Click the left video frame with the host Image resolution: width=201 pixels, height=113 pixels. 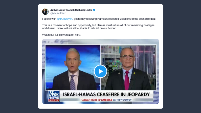tap(73, 67)
